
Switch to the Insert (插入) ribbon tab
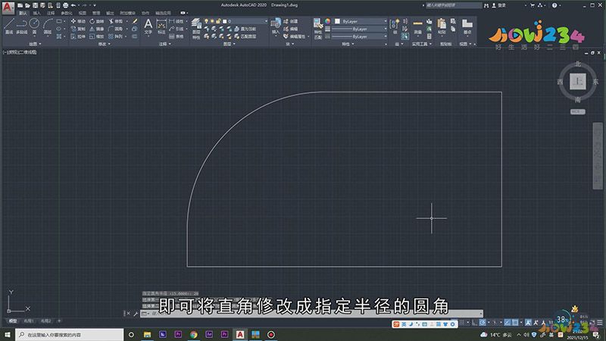36,13
